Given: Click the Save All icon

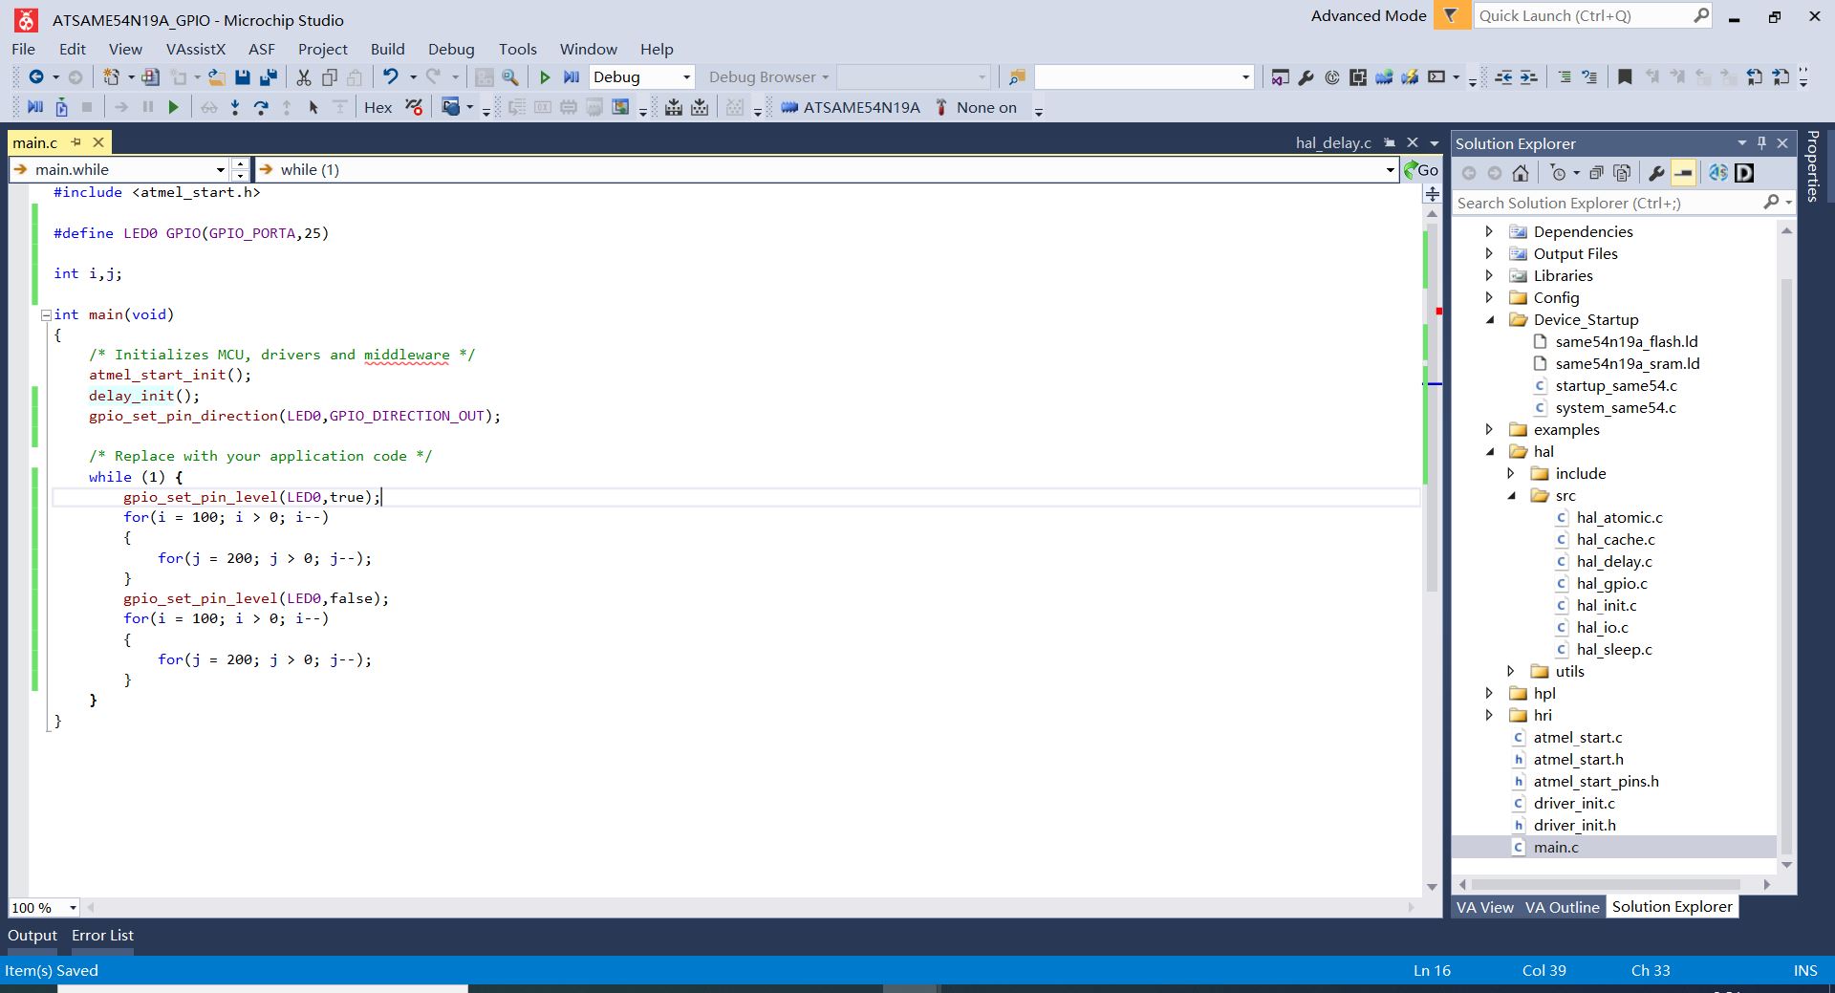Looking at the screenshot, I should pos(269,77).
